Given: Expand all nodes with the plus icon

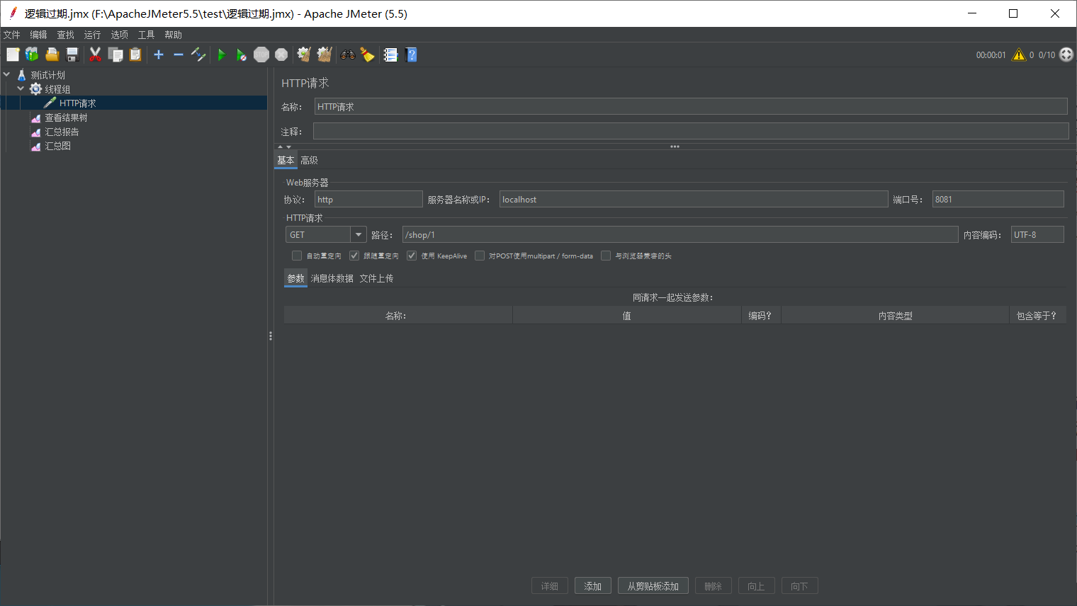Looking at the screenshot, I should [x=159, y=55].
